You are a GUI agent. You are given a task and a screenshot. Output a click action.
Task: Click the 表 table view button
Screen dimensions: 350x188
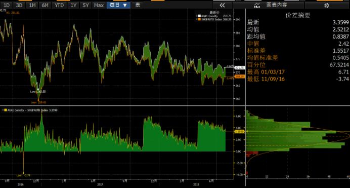138,6
